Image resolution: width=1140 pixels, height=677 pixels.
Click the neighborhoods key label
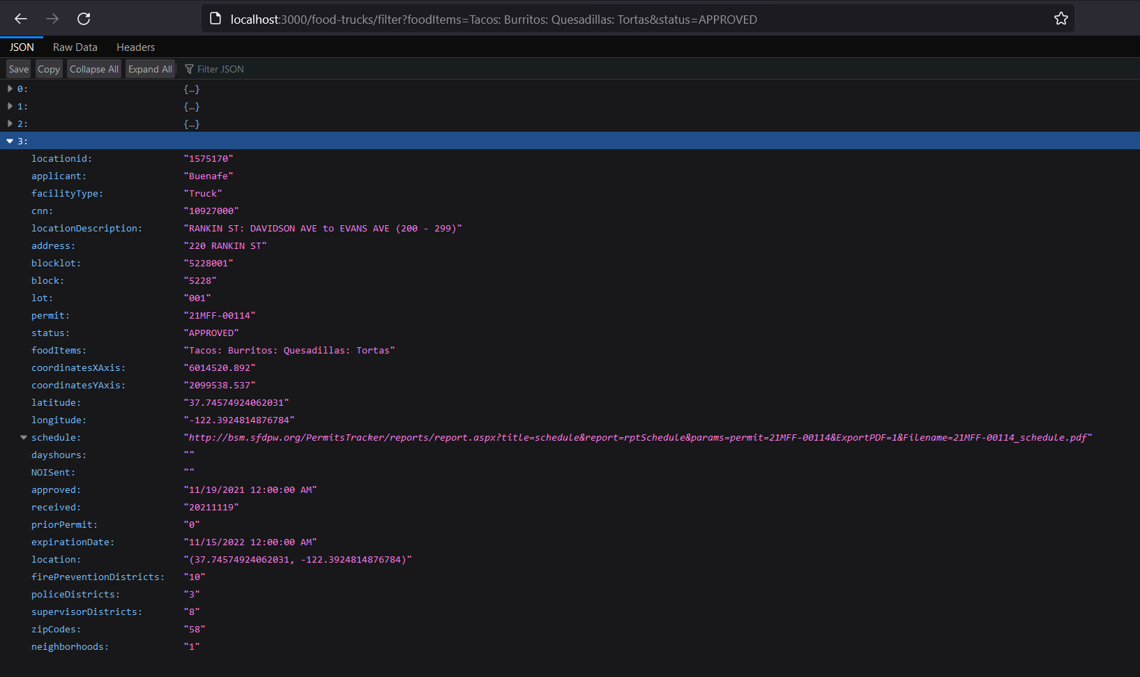(70, 646)
